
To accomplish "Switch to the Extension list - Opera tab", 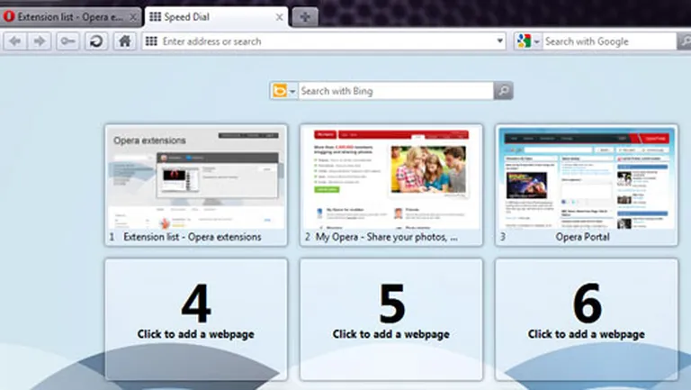I will click(x=70, y=17).
